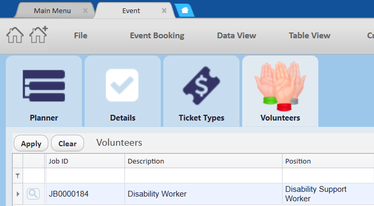This screenshot has height=206, width=374.
Task: Click the Home house icon
Action: (x=15, y=35)
